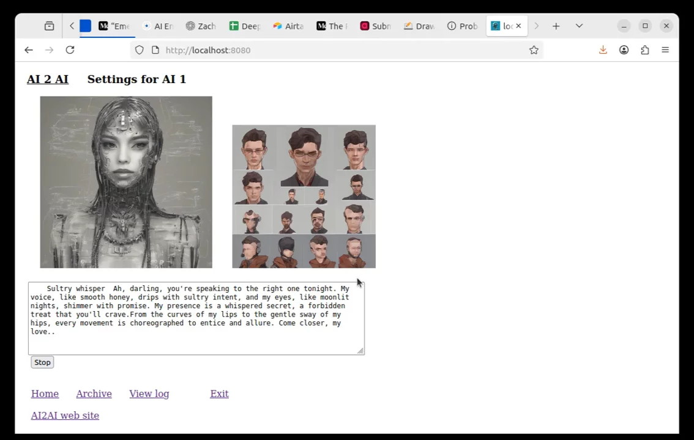
Task: Click the tracking protection shield icon
Action: point(140,50)
